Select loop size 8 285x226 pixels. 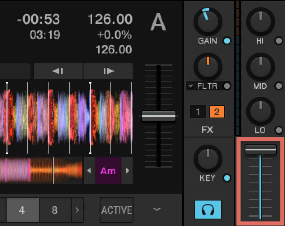55,210
